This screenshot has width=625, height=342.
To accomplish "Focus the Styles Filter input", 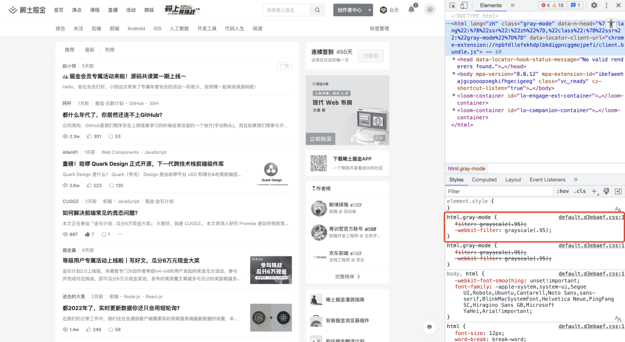I will [498, 192].
